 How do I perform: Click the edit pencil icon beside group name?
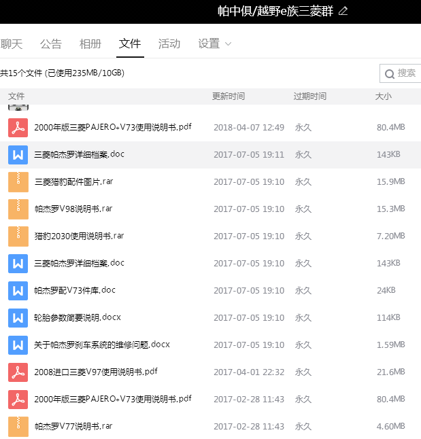tap(343, 11)
